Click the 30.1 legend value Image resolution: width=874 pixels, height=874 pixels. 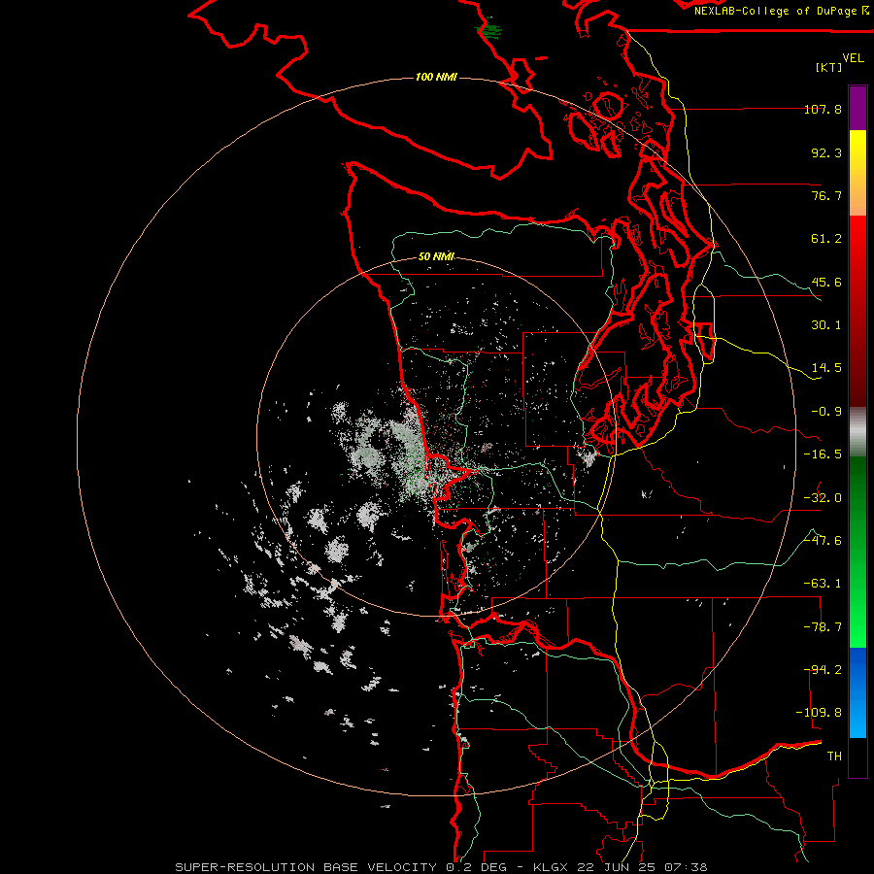(826, 325)
